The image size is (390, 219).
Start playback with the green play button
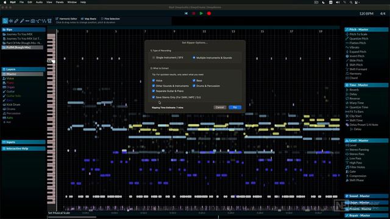[x=201, y=13]
